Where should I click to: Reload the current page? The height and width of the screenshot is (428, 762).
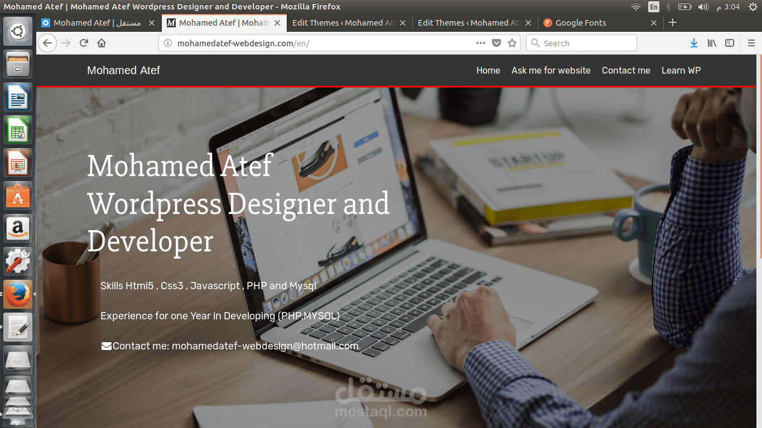pyautogui.click(x=84, y=43)
